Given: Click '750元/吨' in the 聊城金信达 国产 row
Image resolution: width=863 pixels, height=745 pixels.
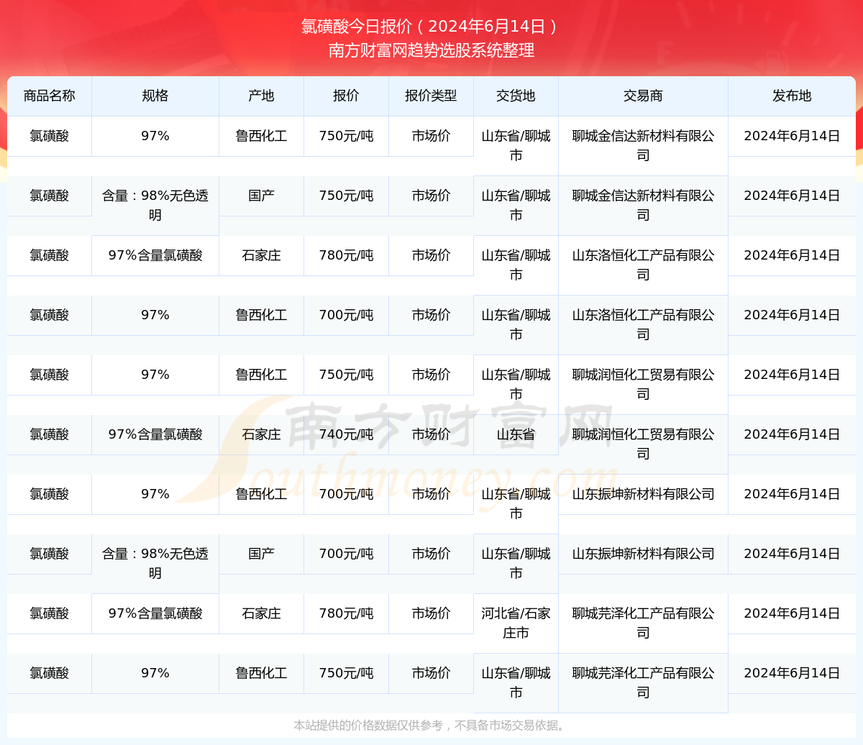Looking at the screenshot, I should [x=346, y=196].
